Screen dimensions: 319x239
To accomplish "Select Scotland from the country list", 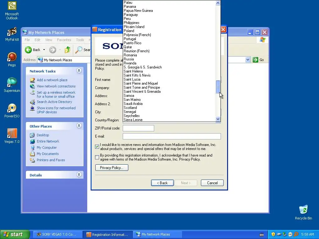I will pos(169,108).
